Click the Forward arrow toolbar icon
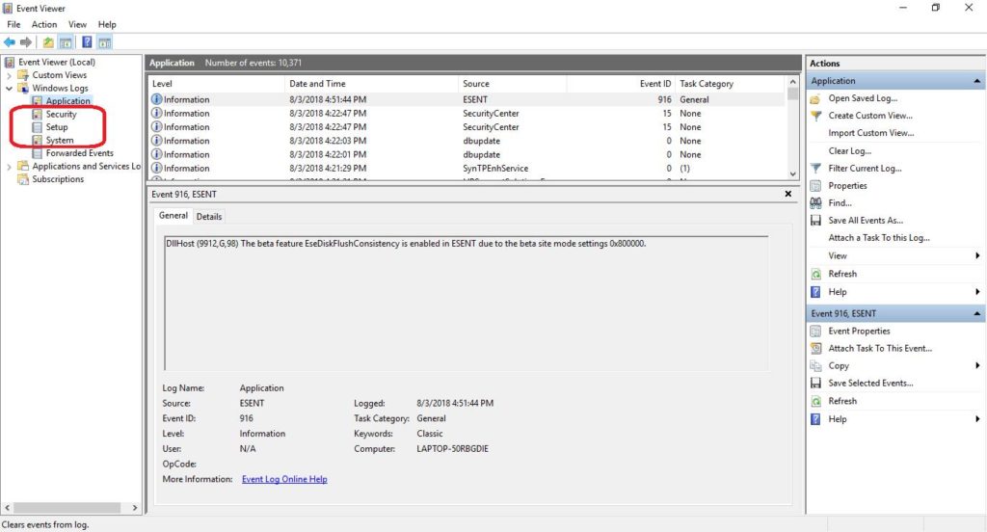 [26, 42]
